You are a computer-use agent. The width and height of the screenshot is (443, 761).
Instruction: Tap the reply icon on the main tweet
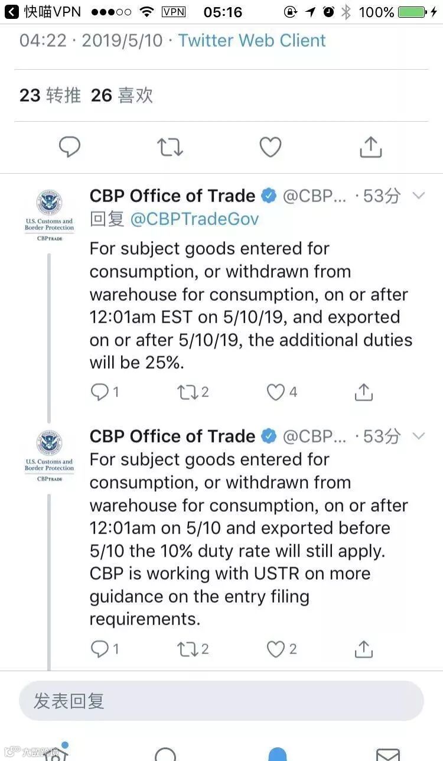70,147
